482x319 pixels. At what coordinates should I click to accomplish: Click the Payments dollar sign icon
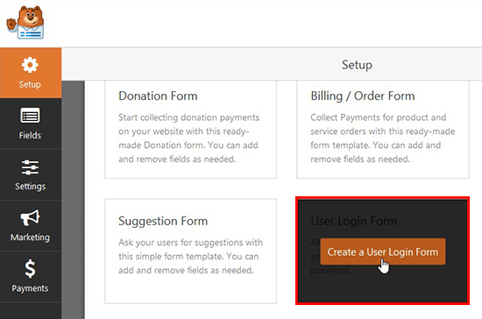pos(30,268)
